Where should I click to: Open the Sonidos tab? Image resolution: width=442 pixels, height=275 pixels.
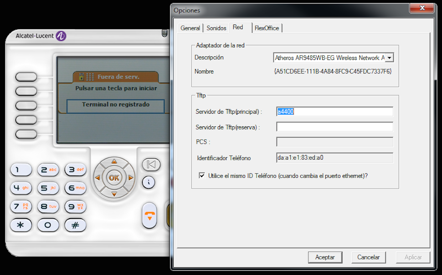[x=216, y=28]
